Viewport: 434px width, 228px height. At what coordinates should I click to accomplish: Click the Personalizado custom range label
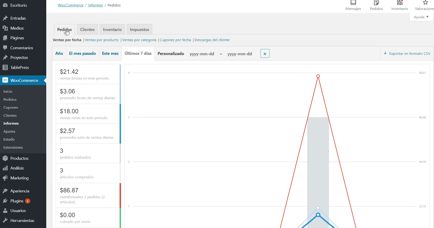(x=171, y=54)
